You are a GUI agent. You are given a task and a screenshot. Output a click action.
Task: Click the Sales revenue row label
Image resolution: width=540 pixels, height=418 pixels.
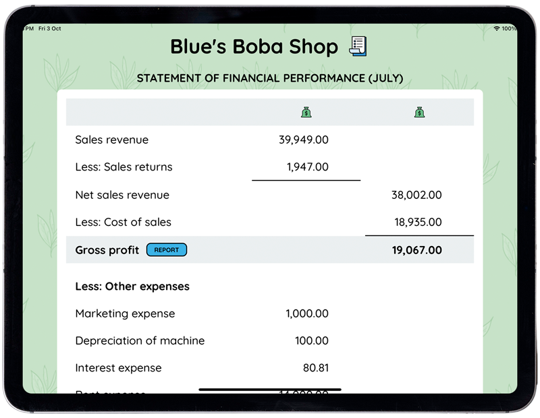112,140
